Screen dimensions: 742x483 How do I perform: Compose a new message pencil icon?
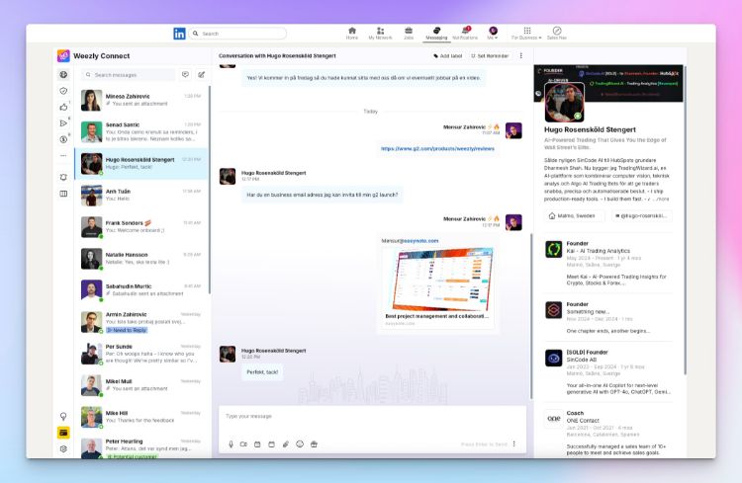(x=201, y=75)
